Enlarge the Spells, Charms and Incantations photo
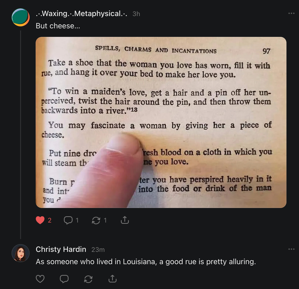The width and height of the screenshot is (299, 289). point(161,122)
